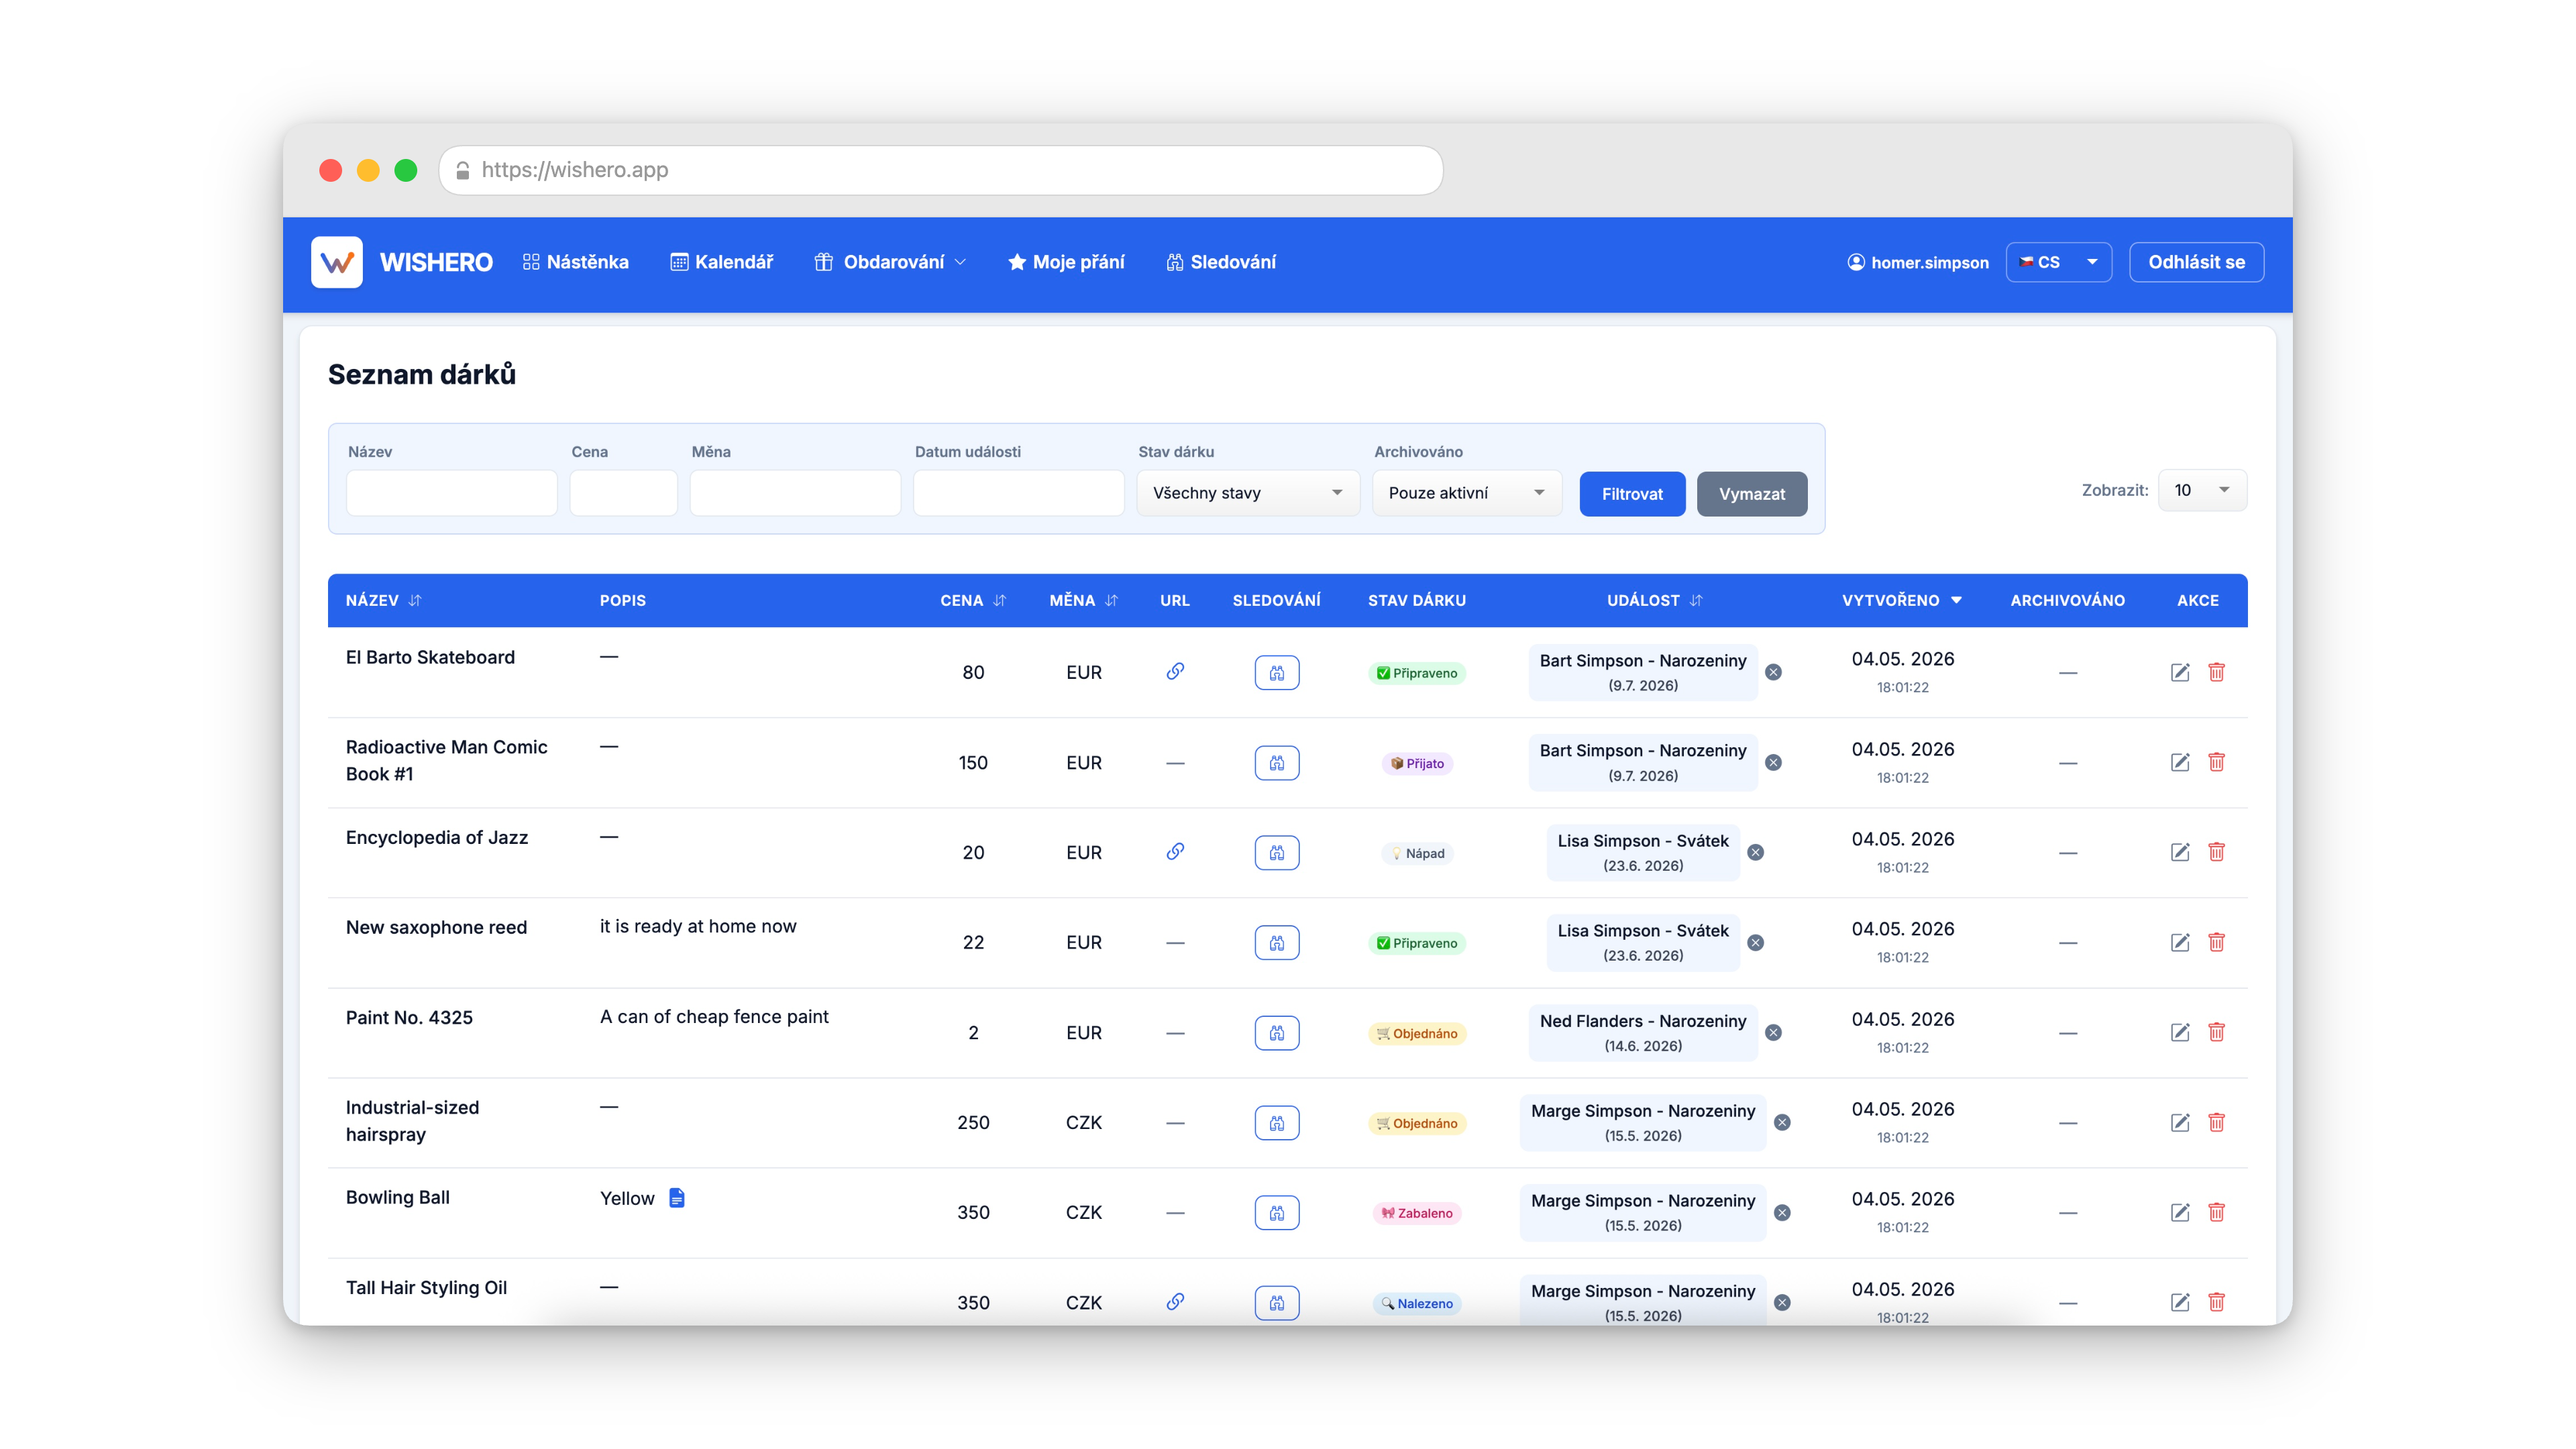Screen dimensions: 2576x1449
Task: Delete the Paint No. 4325 gift
Action: (2216, 1032)
